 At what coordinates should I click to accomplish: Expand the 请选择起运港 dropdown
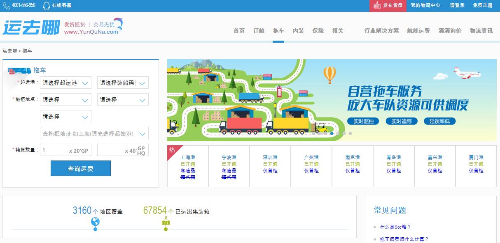65,83
